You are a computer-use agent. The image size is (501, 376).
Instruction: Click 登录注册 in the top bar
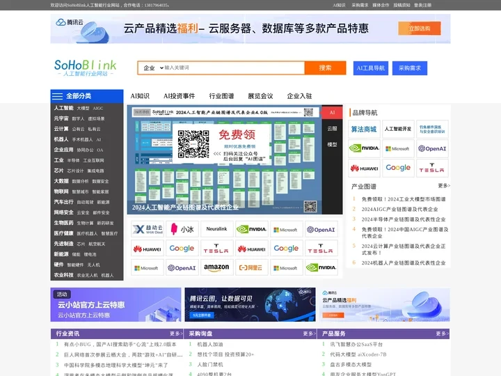423,5
